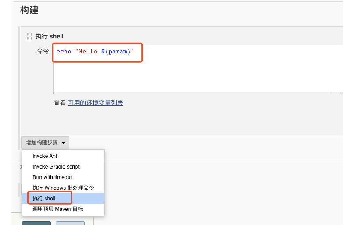Pick Run with timeout build step

click(63, 177)
